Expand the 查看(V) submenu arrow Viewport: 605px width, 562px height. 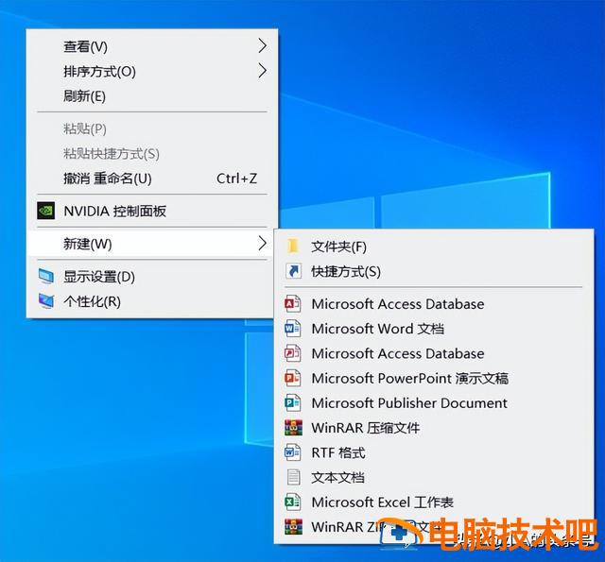click(263, 46)
